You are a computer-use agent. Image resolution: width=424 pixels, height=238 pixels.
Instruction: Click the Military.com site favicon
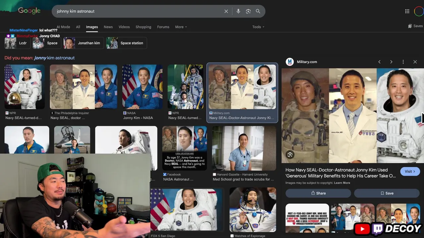pos(290,62)
